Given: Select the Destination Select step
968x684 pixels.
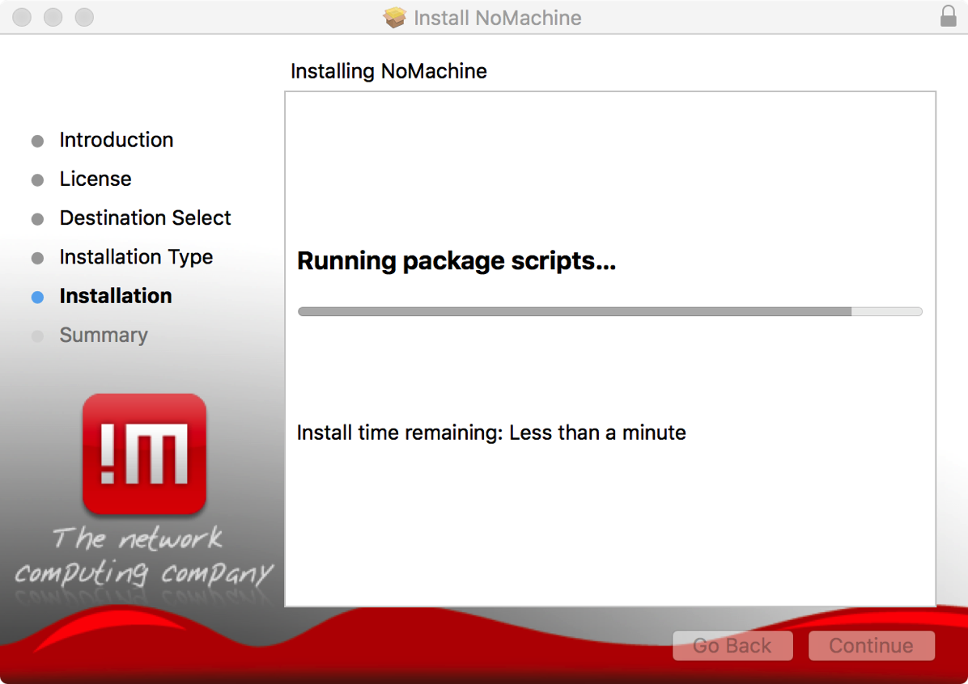Looking at the screenshot, I should (x=145, y=217).
